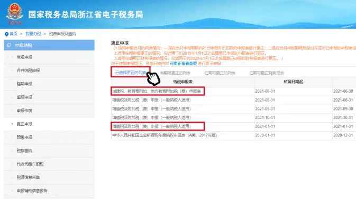The height and width of the screenshot is (199, 356).
Task: Click the end date cell 2021-06-30
Action: (343, 91)
